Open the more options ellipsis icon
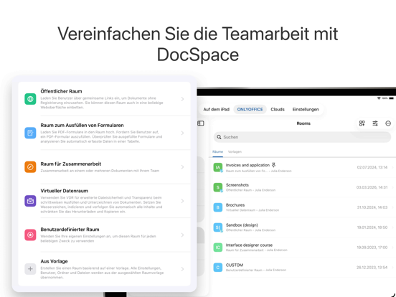Viewport: 396px width, 297px height. (x=388, y=123)
